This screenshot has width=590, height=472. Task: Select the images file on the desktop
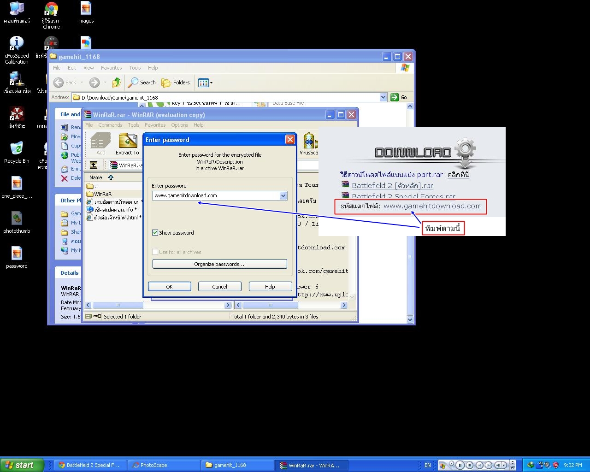[86, 12]
